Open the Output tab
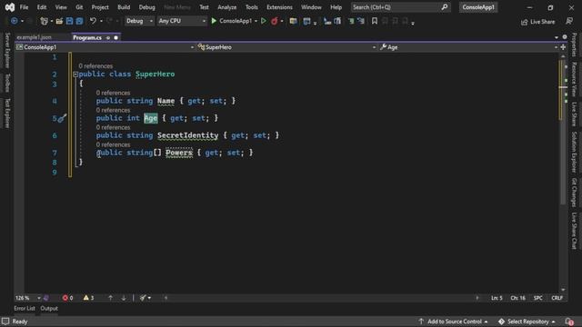Screen dimensions: 582x327 click(49, 308)
